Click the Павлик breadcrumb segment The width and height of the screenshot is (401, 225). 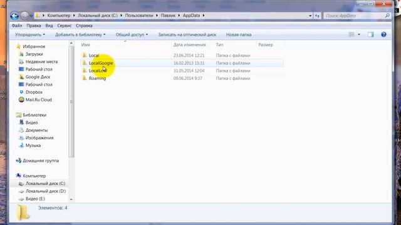click(x=168, y=16)
